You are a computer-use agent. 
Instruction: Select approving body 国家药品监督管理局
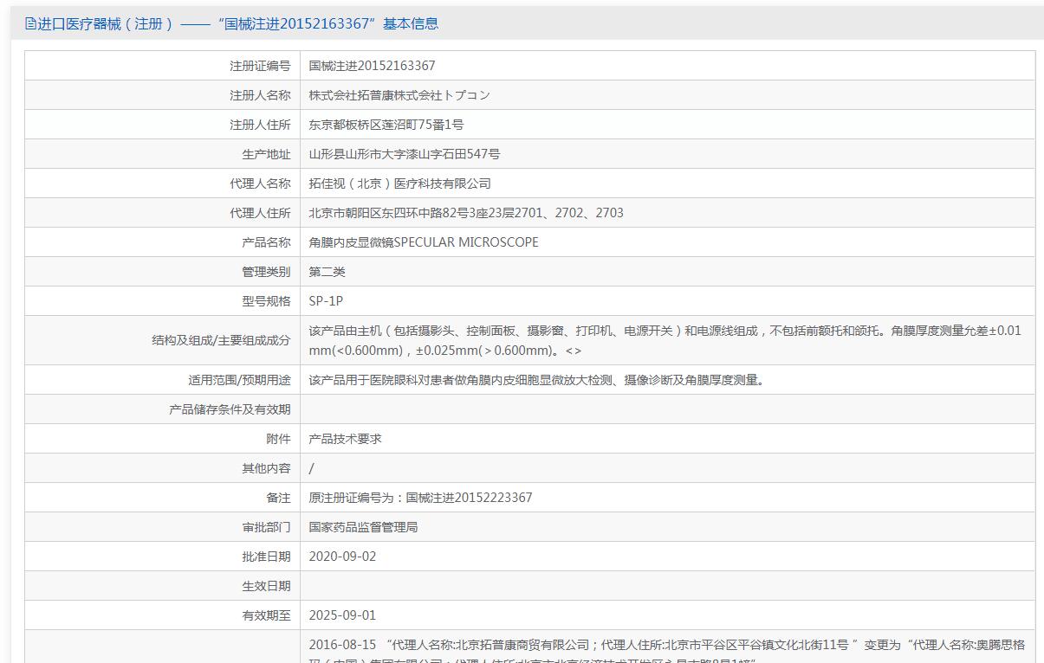pos(363,527)
